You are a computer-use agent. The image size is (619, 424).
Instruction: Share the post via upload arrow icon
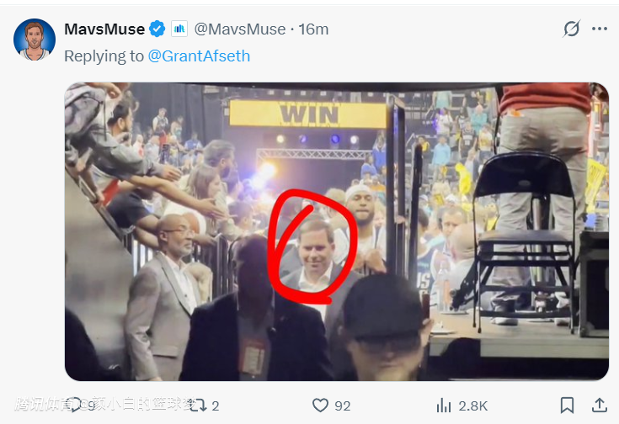tap(599, 405)
